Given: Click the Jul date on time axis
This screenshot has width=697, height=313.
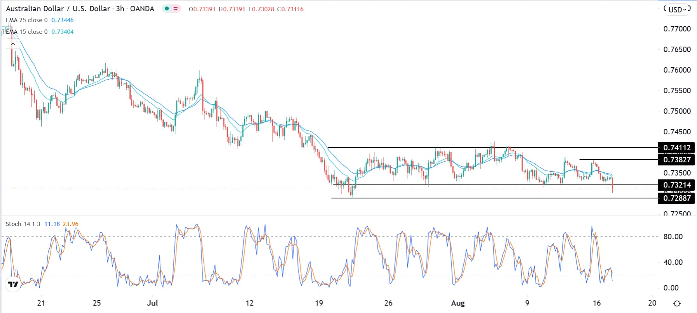Looking at the screenshot, I should point(152,303).
